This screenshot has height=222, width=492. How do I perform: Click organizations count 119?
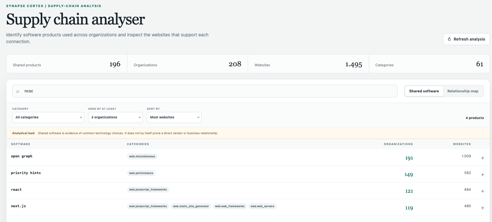click(409, 208)
